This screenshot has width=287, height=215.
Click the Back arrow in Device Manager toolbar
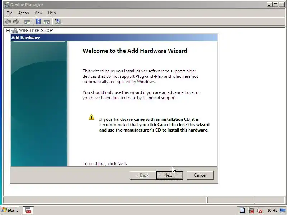tap(8, 22)
